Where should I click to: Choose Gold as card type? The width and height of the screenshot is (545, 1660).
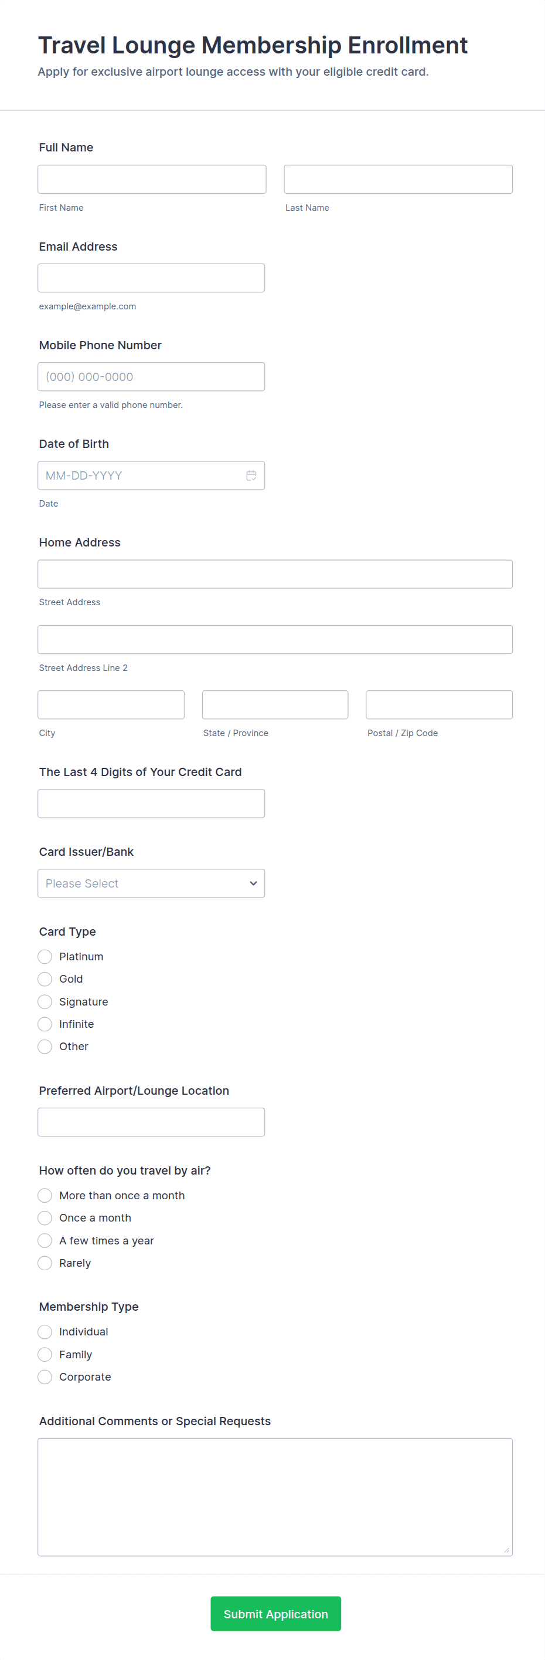[x=45, y=980]
